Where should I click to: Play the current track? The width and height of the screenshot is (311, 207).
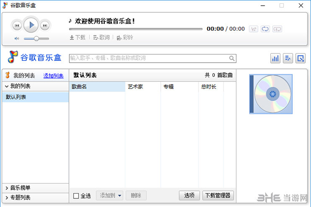[31, 25]
